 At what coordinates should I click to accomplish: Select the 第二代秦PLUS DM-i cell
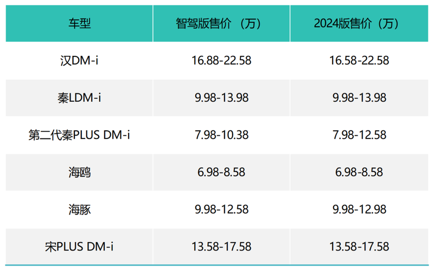point(79,135)
